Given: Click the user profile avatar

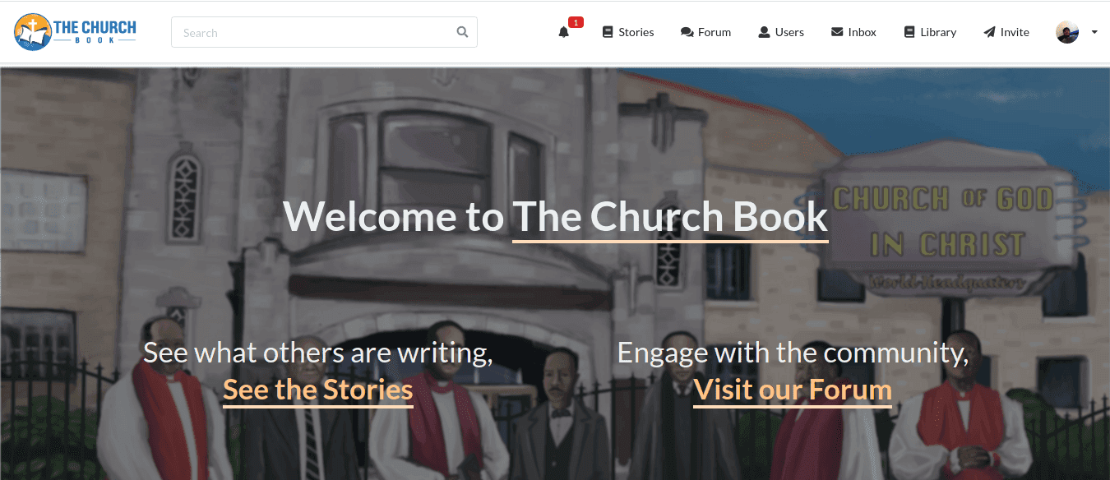Looking at the screenshot, I should point(1067,32).
